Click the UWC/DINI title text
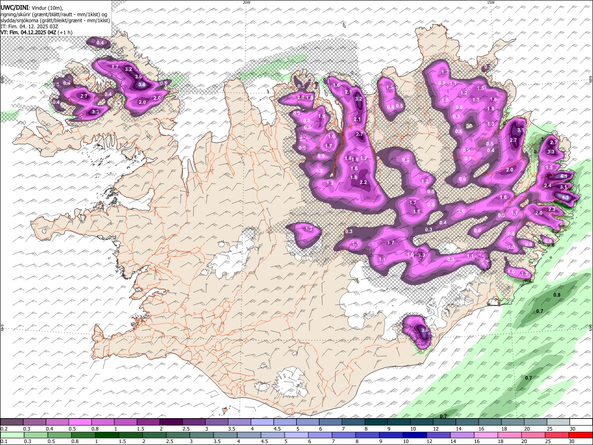593x445 pixels. tap(14, 7)
